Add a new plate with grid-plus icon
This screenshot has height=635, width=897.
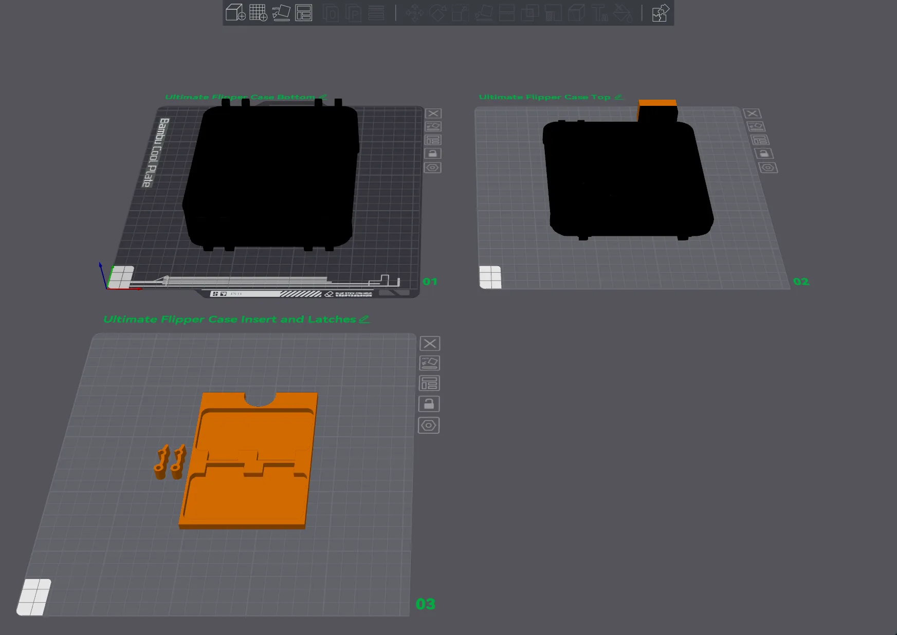point(258,12)
